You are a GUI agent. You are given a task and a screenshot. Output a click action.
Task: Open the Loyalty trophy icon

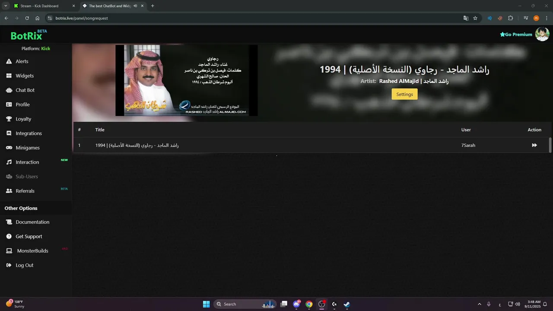click(x=9, y=119)
